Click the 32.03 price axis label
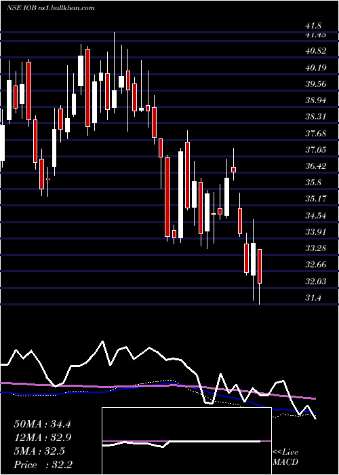Image resolution: width=339 pixels, height=475 pixels. (316, 282)
